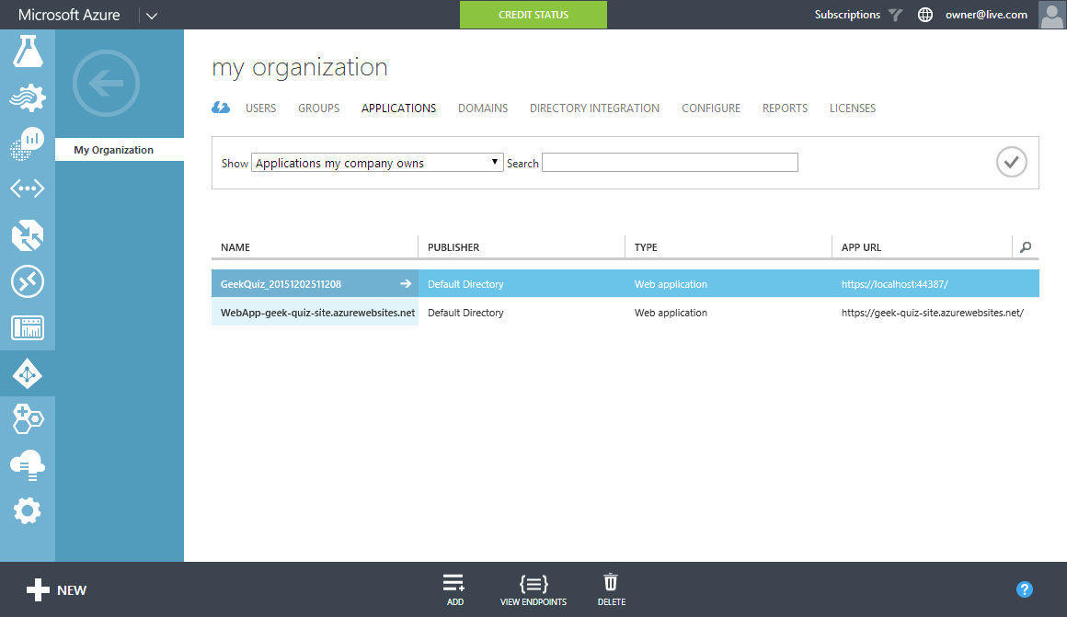The height and width of the screenshot is (617, 1067).
Task: Click the NEW button
Action: pos(57,589)
